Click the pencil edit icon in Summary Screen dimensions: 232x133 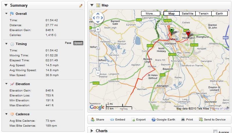point(81,6)
